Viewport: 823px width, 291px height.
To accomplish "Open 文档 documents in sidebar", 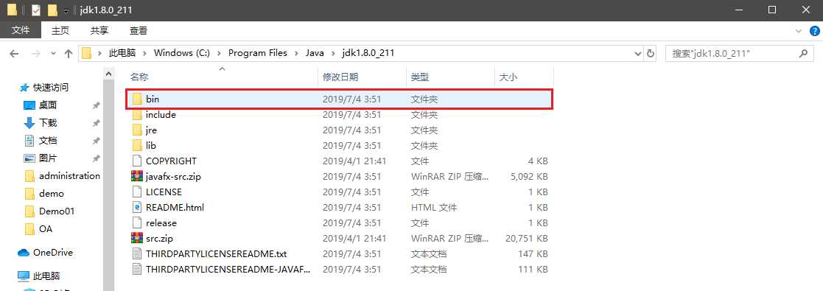I will [x=48, y=141].
